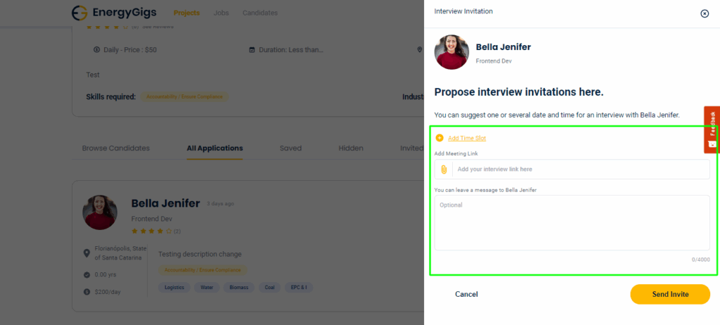Click the interview link input field
The image size is (720, 325).
click(x=580, y=170)
